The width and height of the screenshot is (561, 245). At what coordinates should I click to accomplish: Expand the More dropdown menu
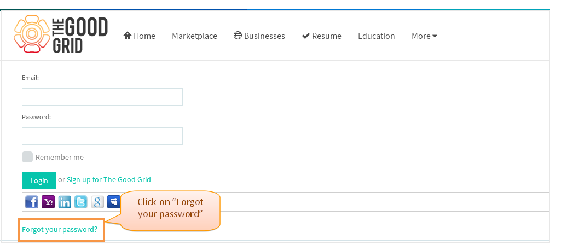coord(425,36)
